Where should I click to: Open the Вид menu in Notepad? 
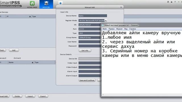click(126, 29)
